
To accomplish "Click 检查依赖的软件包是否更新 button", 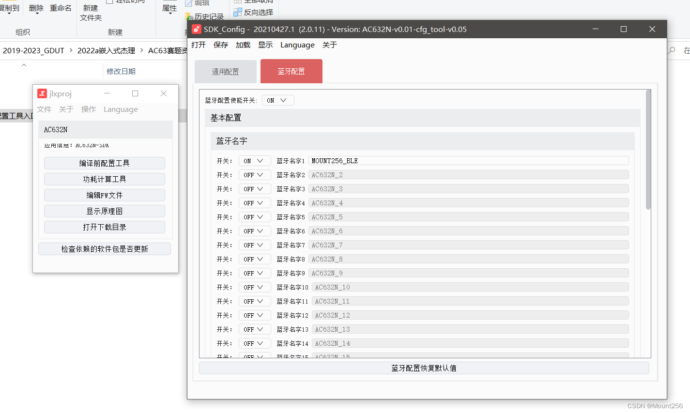I will click(x=105, y=249).
